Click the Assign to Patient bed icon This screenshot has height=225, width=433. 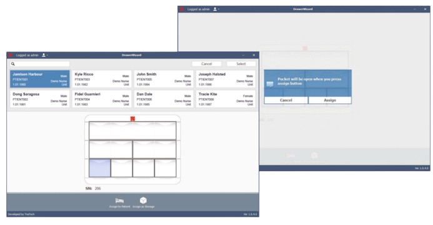coord(119,201)
